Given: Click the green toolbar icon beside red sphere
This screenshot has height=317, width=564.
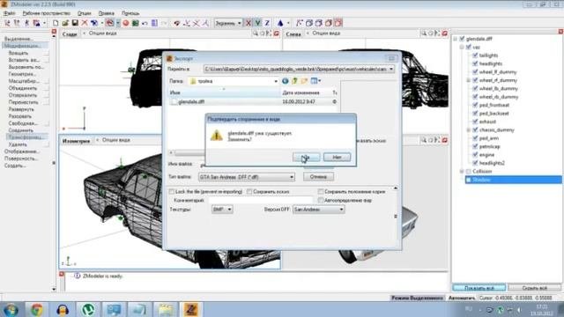Looking at the screenshot, I should point(135,23).
